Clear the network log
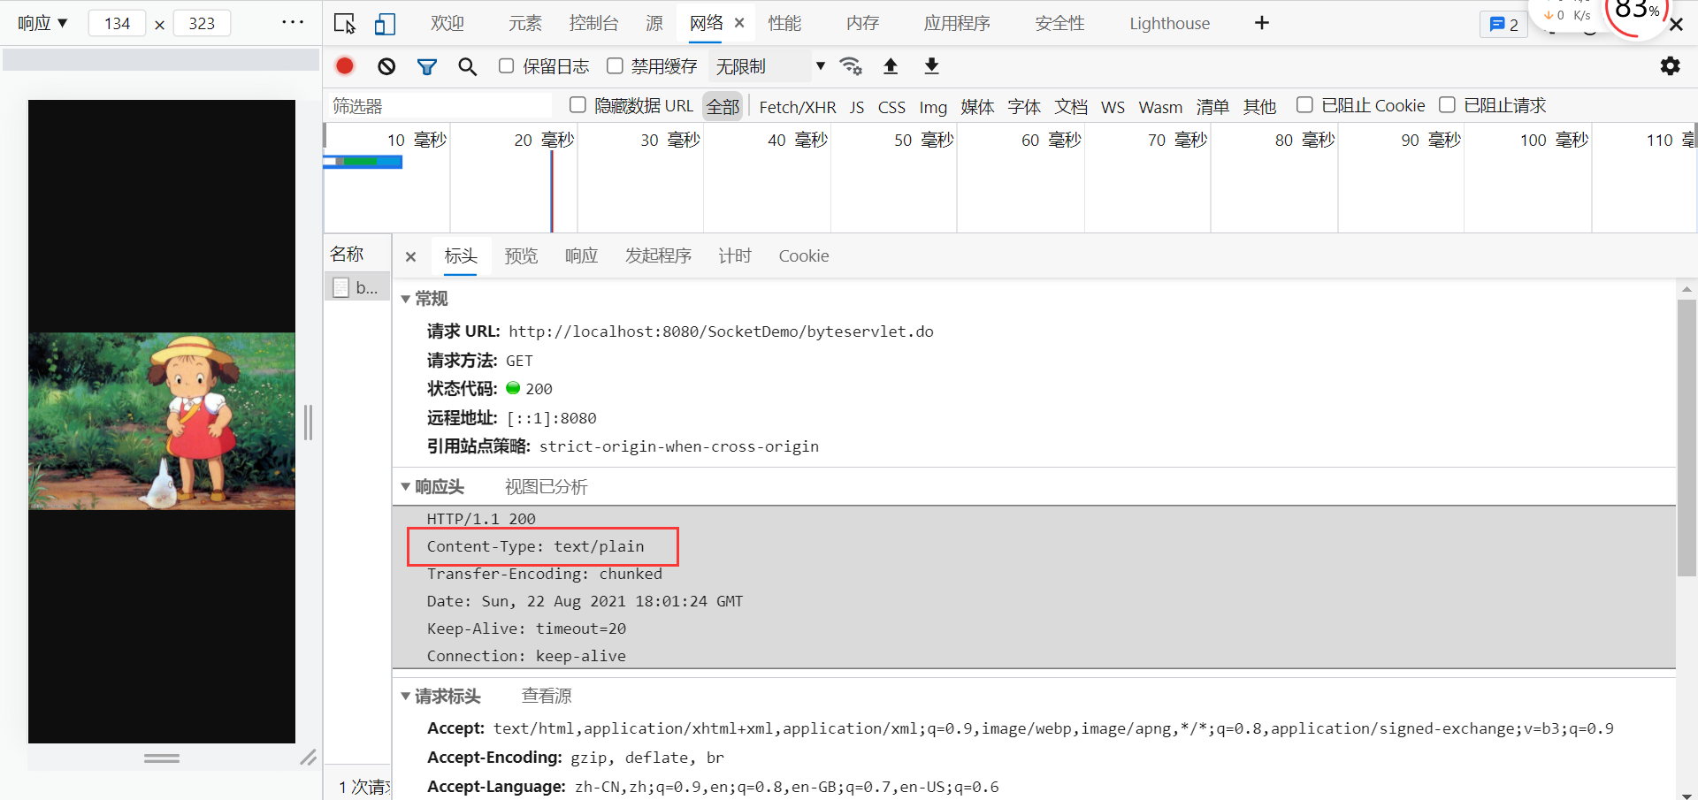Viewport: 1698px width, 800px height. (x=386, y=66)
